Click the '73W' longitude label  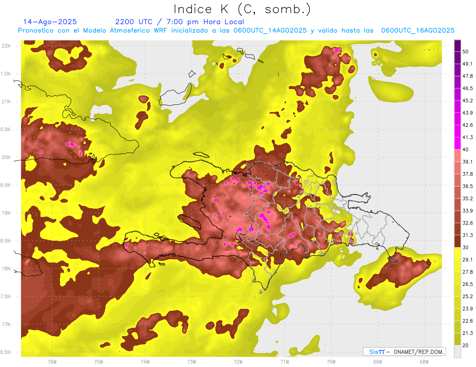192,362
